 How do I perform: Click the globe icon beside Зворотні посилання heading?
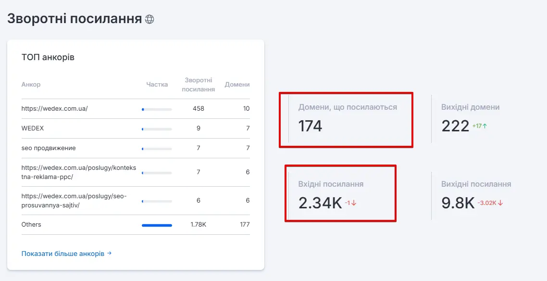point(149,19)
